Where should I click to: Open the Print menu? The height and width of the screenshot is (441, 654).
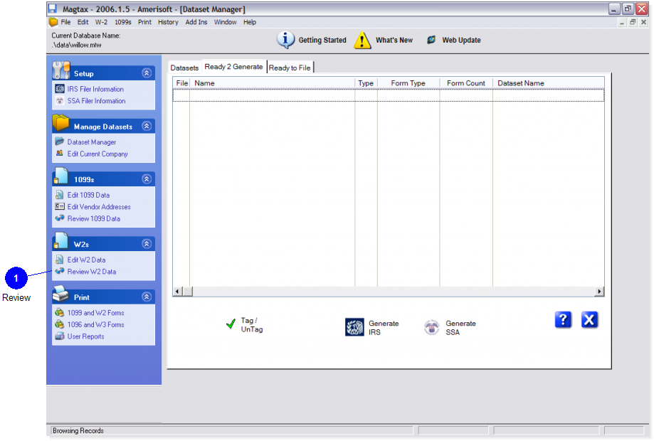coord(144,22)
